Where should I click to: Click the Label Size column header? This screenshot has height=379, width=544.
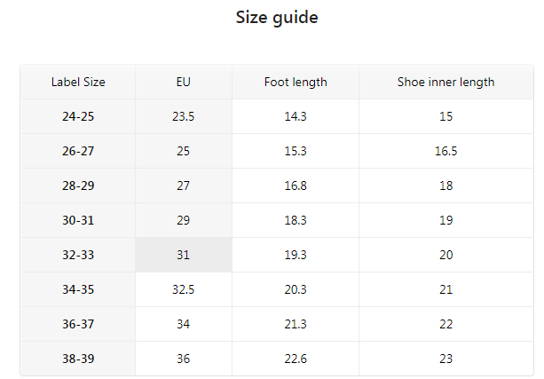coord(78,82)
